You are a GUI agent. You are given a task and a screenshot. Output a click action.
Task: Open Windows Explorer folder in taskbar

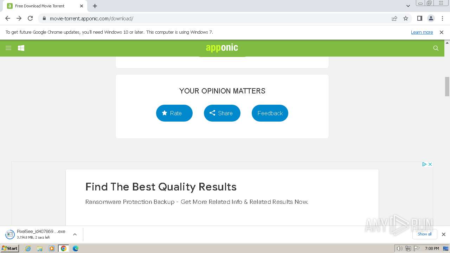pos(40,248)
